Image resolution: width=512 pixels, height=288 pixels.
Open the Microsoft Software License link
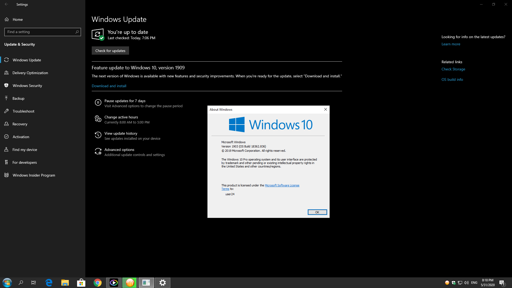[282, 185]
